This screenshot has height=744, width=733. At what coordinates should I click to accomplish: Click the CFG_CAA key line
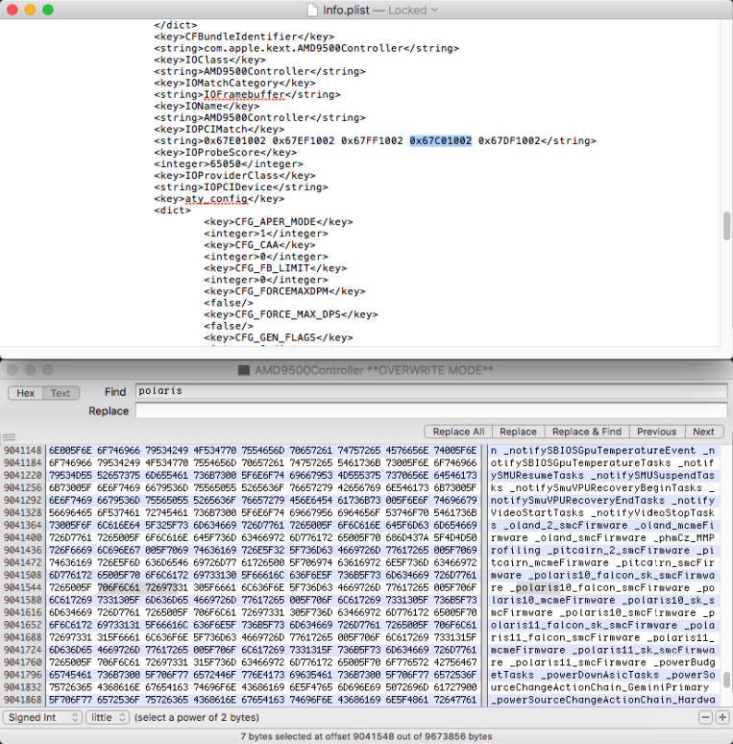point(259,245)
